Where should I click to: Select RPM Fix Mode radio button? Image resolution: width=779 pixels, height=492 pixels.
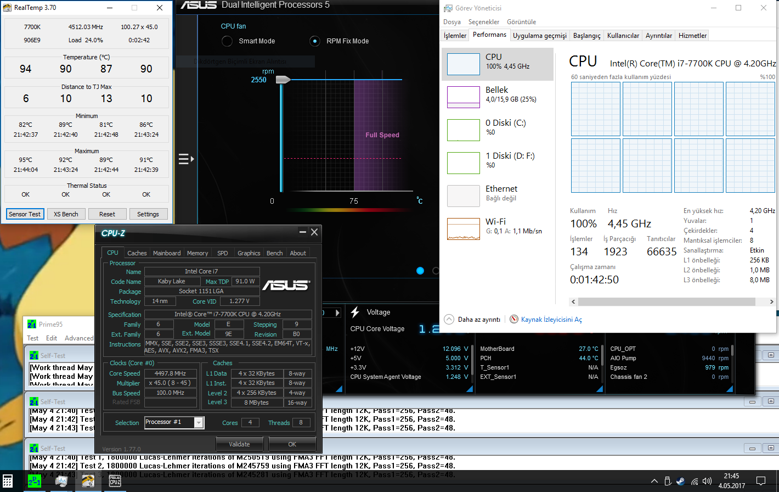[x=315, y=41]
